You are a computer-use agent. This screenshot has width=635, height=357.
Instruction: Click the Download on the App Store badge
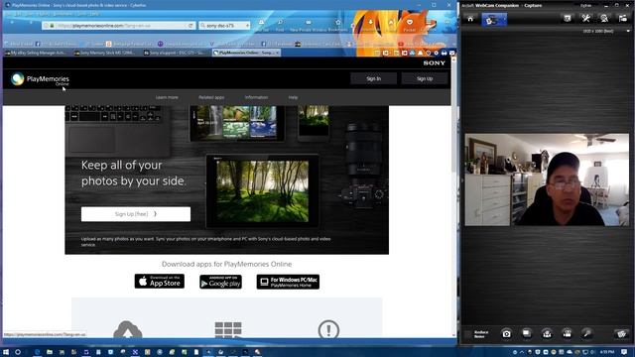pyautogui.click(x=159, y=282)
